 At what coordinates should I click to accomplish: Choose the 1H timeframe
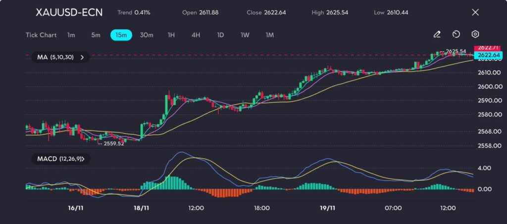pos(171,35)
